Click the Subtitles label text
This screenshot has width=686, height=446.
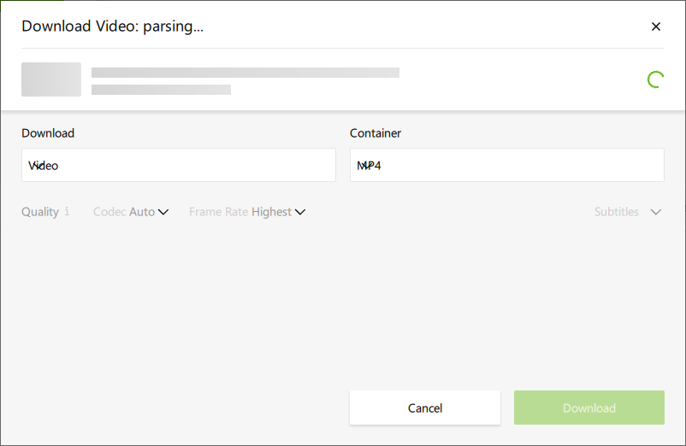tap(616, 212)
